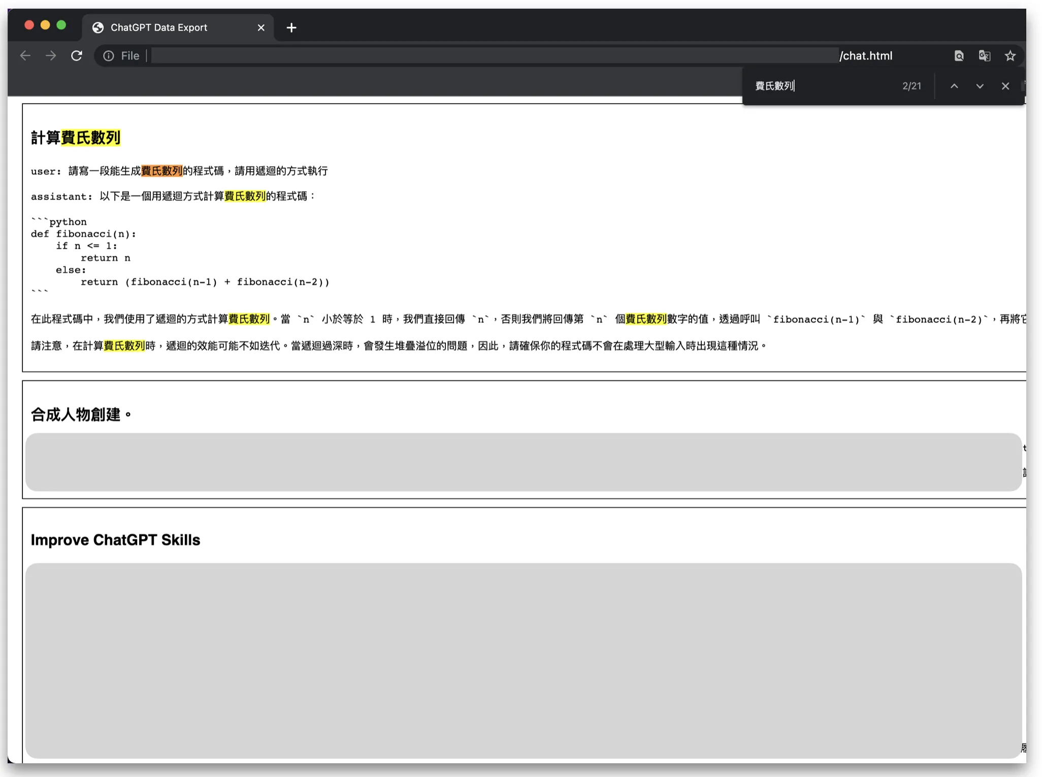Open a new tab with plus button
This screenshot has width=1042, height=777.
(291, 28)
